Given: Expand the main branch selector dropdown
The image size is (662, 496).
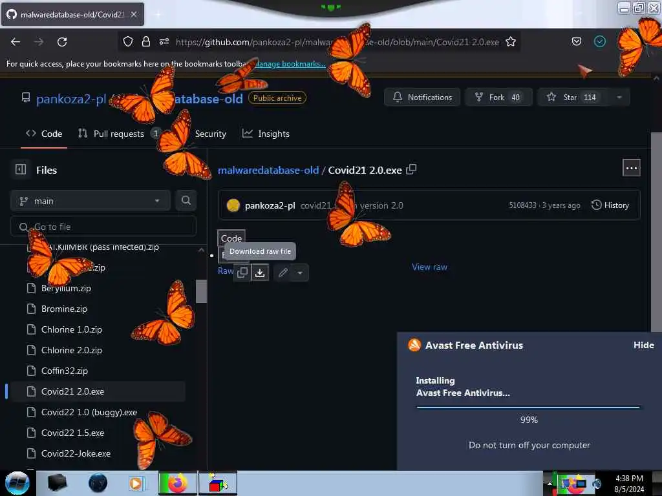Looking at the screenshot, I should click(90, 201).
